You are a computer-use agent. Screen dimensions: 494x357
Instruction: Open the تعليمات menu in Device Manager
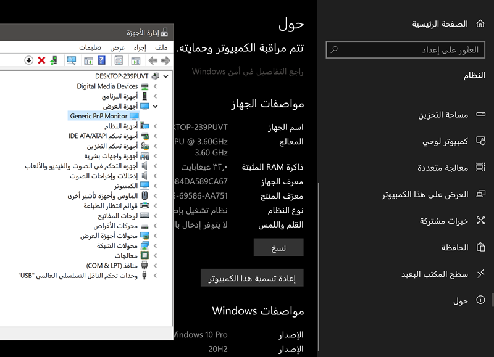point(90,47)
